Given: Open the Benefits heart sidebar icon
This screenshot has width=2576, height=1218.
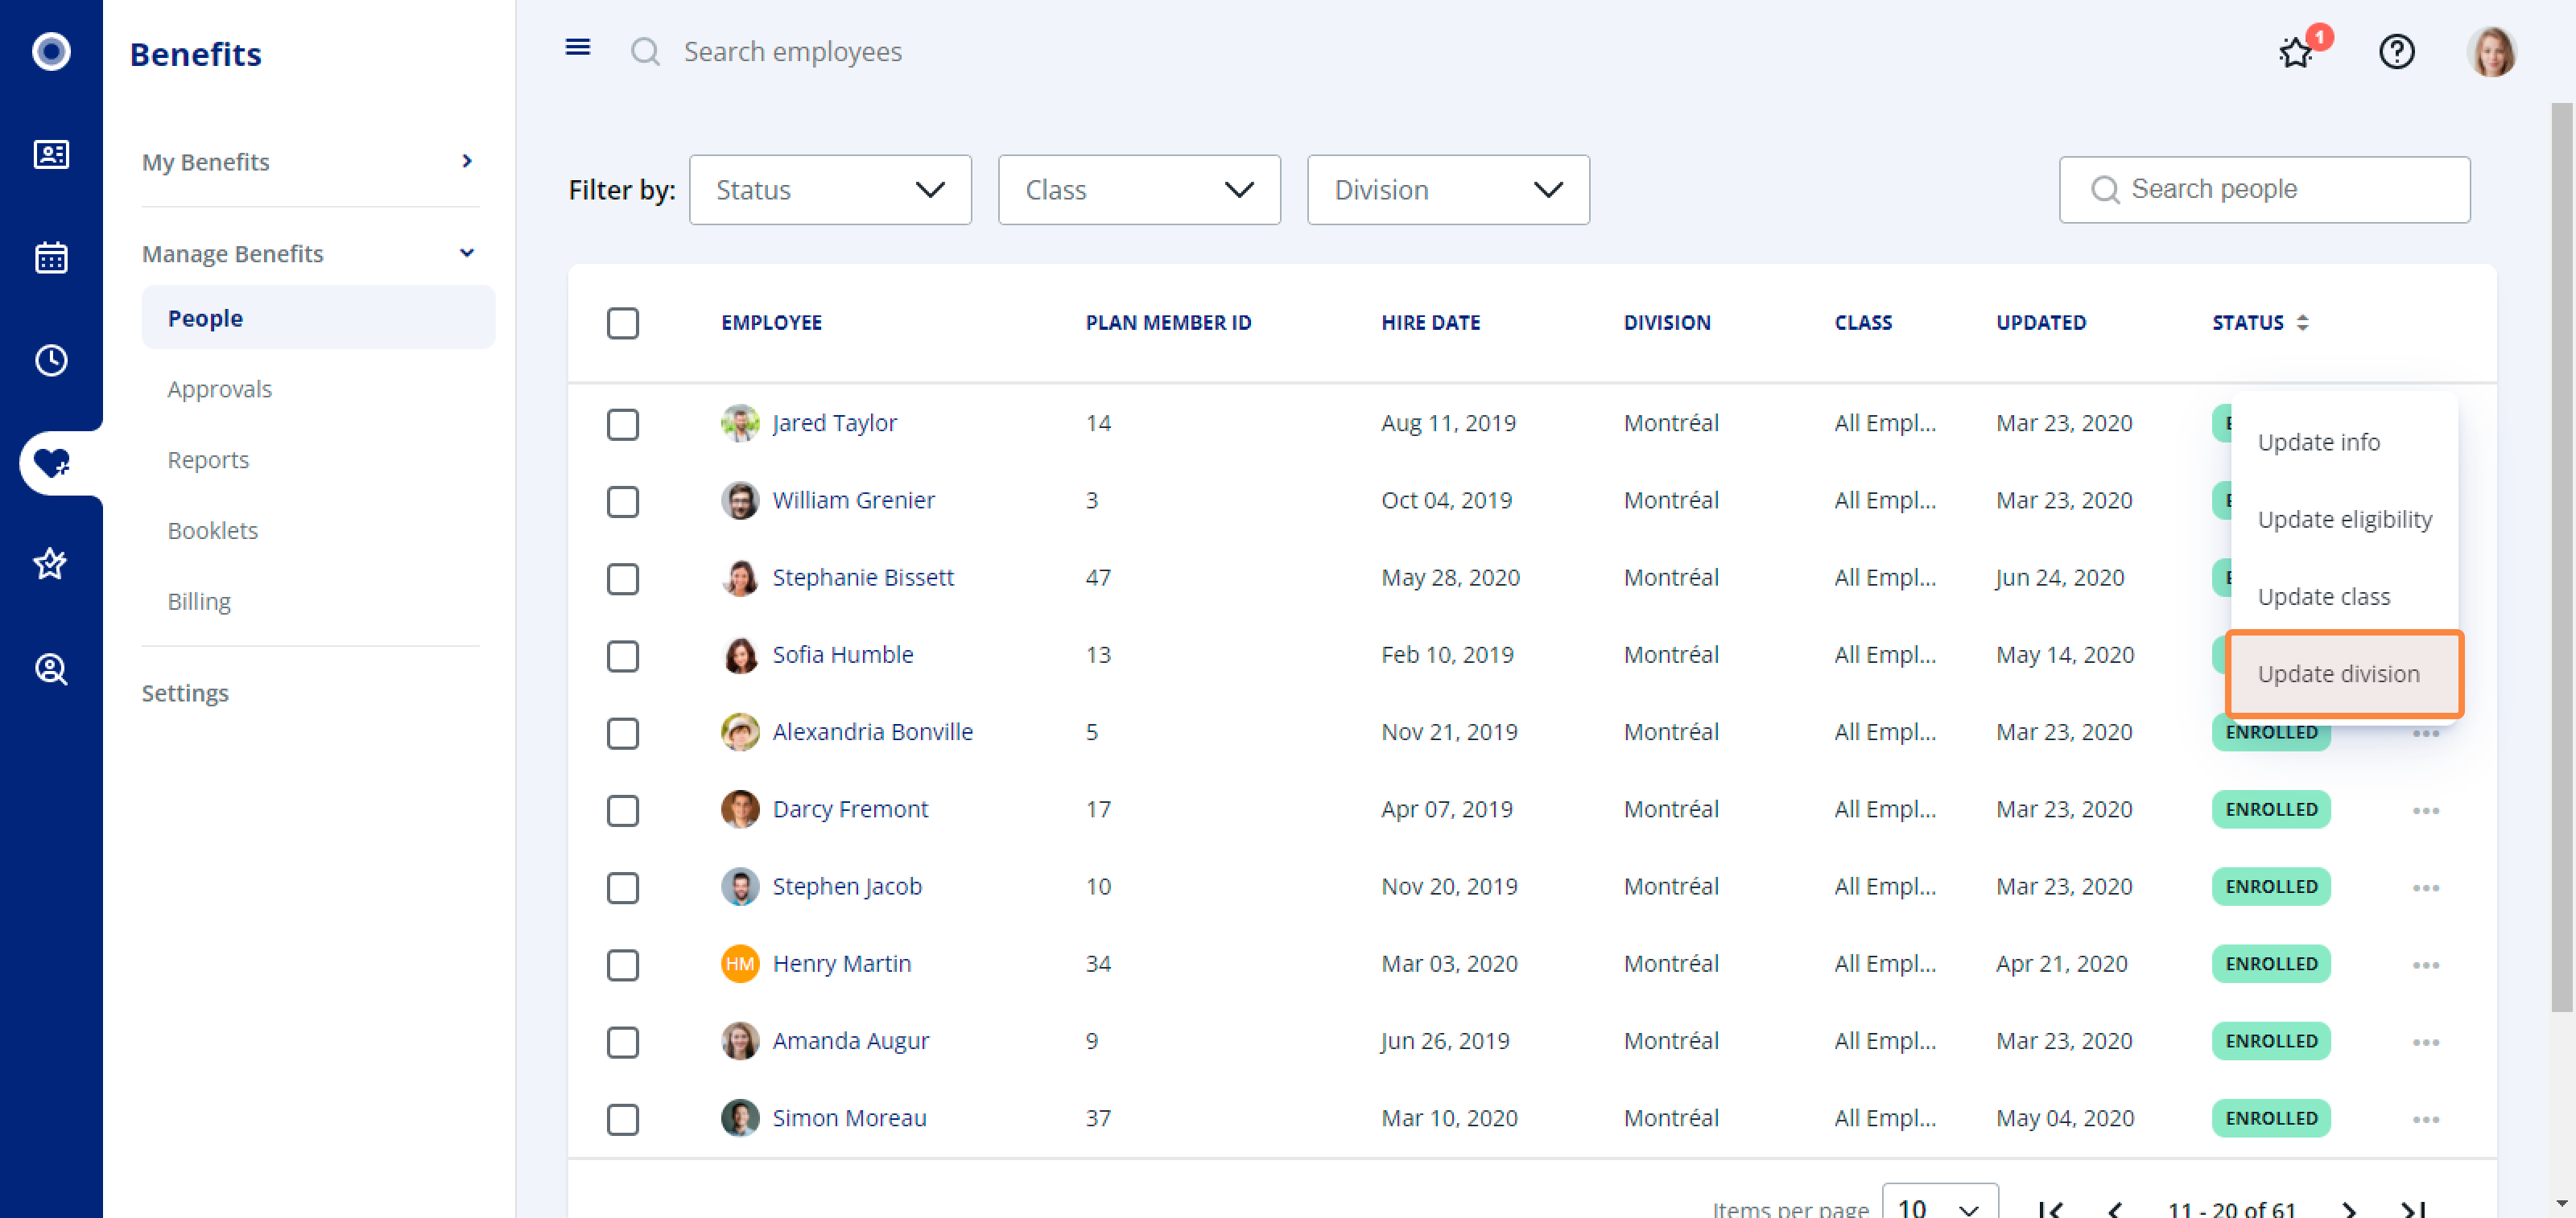Looking at the screenshot, I should 51,463.
